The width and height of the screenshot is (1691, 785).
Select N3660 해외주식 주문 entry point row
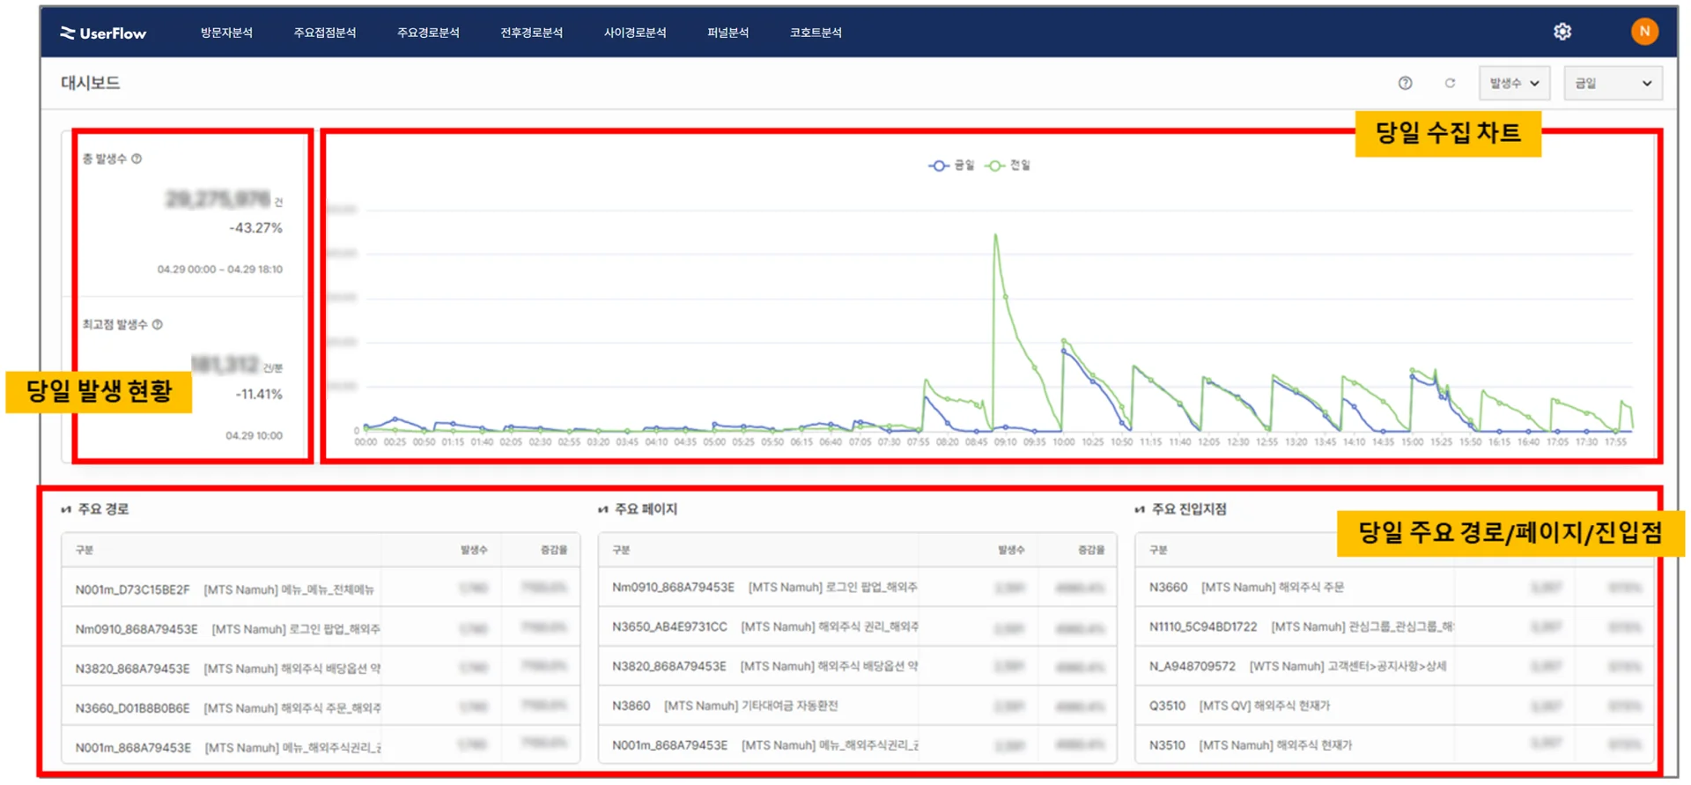[x=1246, y=587]
